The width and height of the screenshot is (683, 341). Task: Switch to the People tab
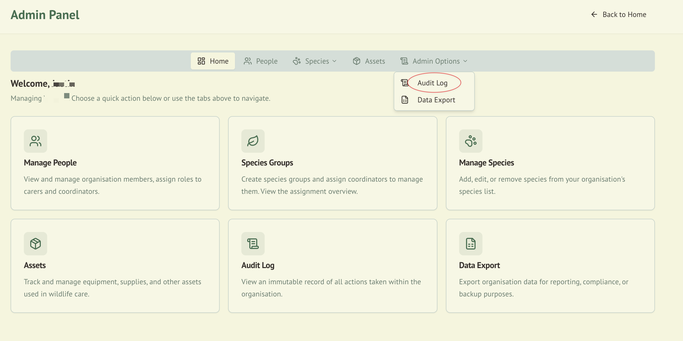(260, 61)
